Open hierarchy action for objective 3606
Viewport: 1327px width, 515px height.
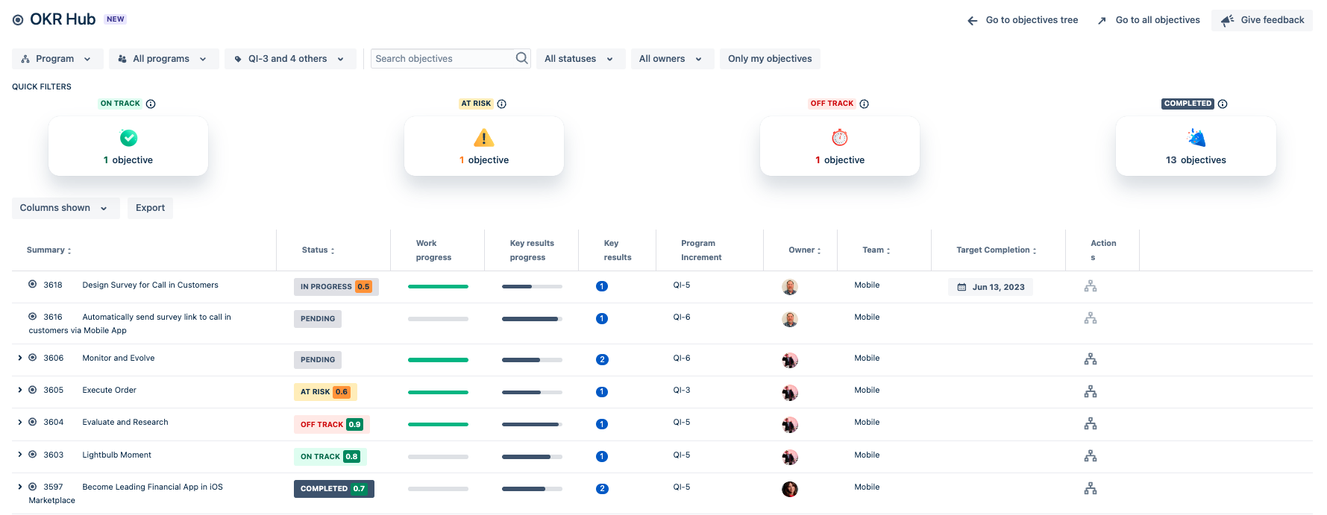(x=1091, y=359)
